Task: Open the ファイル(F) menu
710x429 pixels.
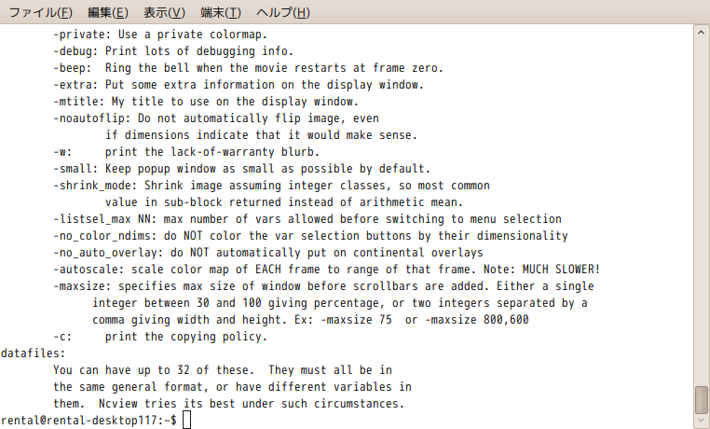Action: coord(40,12)
